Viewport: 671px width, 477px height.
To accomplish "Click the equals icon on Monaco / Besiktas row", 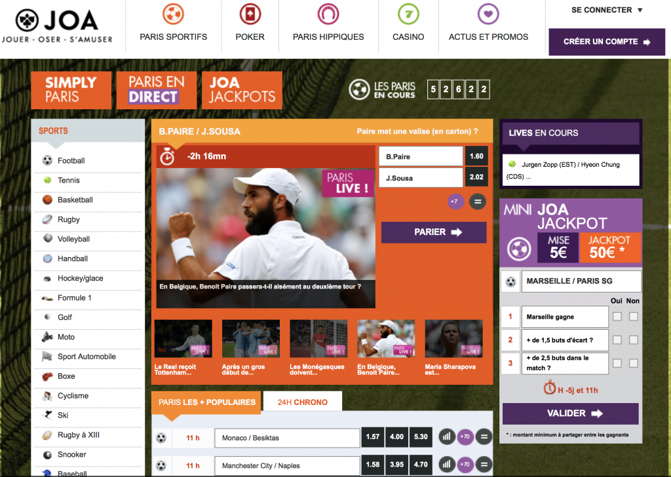I will pos(484,437).
